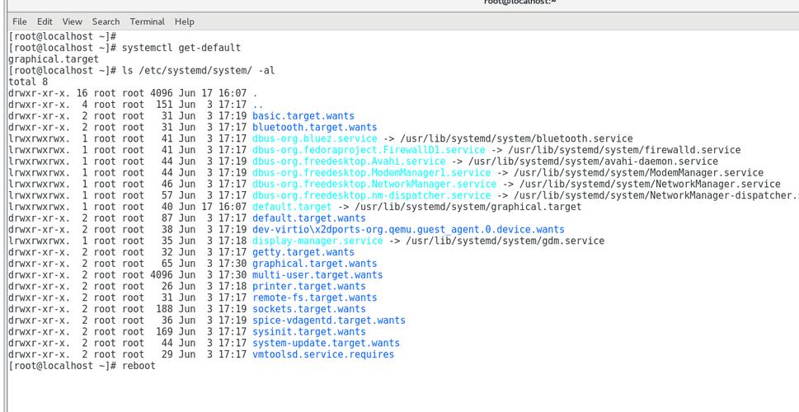This screenshot has width=799, height=412.
Task: Click the 'printer.target.wants' directory name
Action: (x=308, y=286)
